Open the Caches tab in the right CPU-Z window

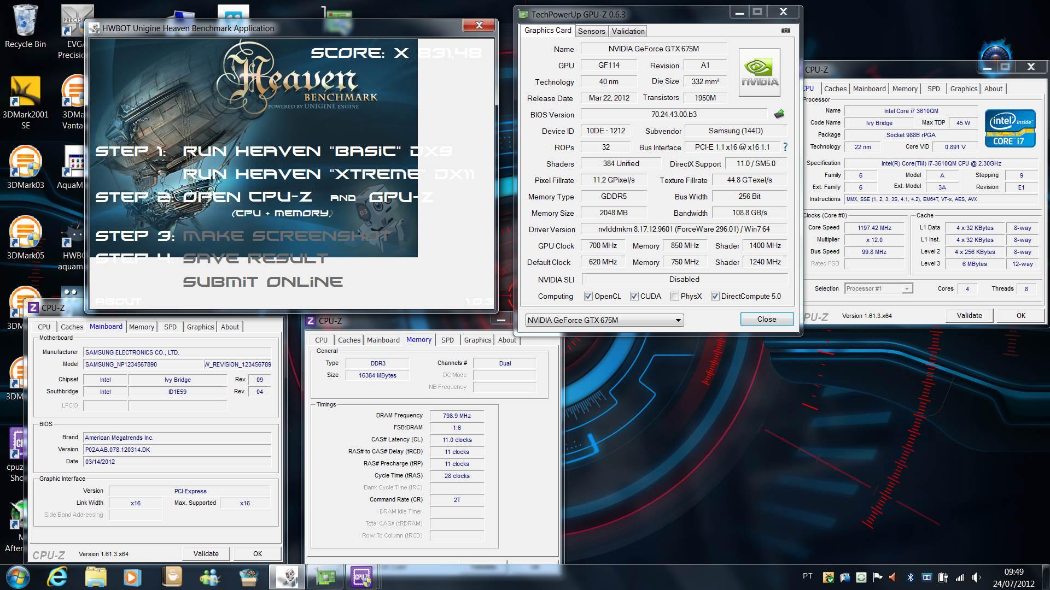[835, 88]
